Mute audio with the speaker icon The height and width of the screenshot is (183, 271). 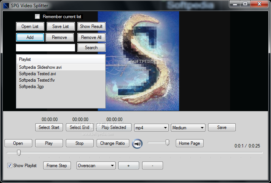[x=137, y=144]
